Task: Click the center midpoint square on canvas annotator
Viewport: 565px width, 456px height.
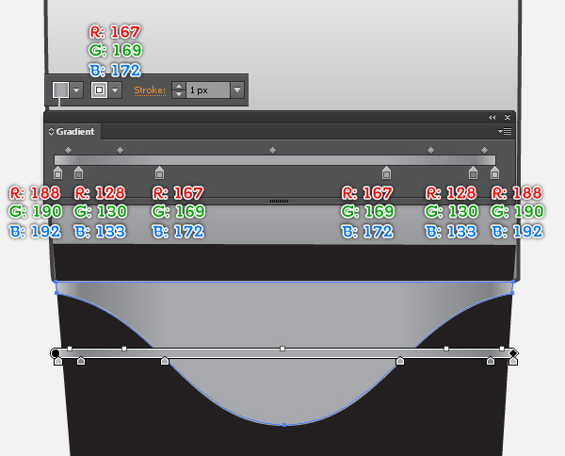Action: [x=282, y=349]
